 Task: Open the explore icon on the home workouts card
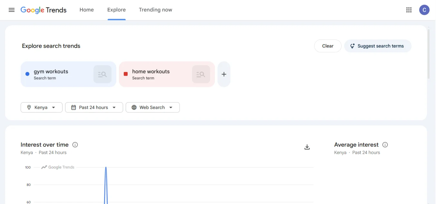pyautogui.click(x=201, y=74)
